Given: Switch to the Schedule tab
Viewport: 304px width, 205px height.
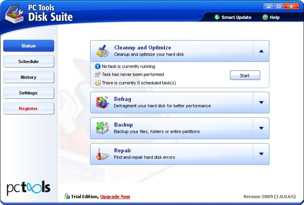Looking at the screenshot, I should (x=29, y=61).
